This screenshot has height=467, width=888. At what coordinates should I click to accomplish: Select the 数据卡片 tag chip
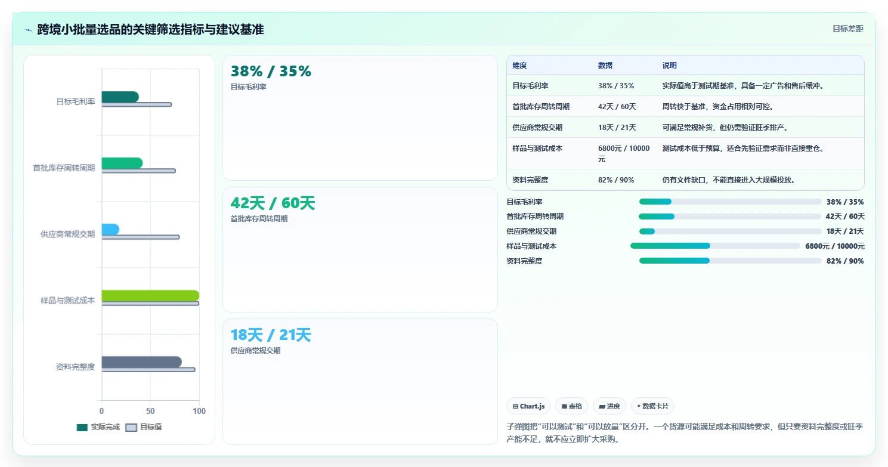click(652, 406)
